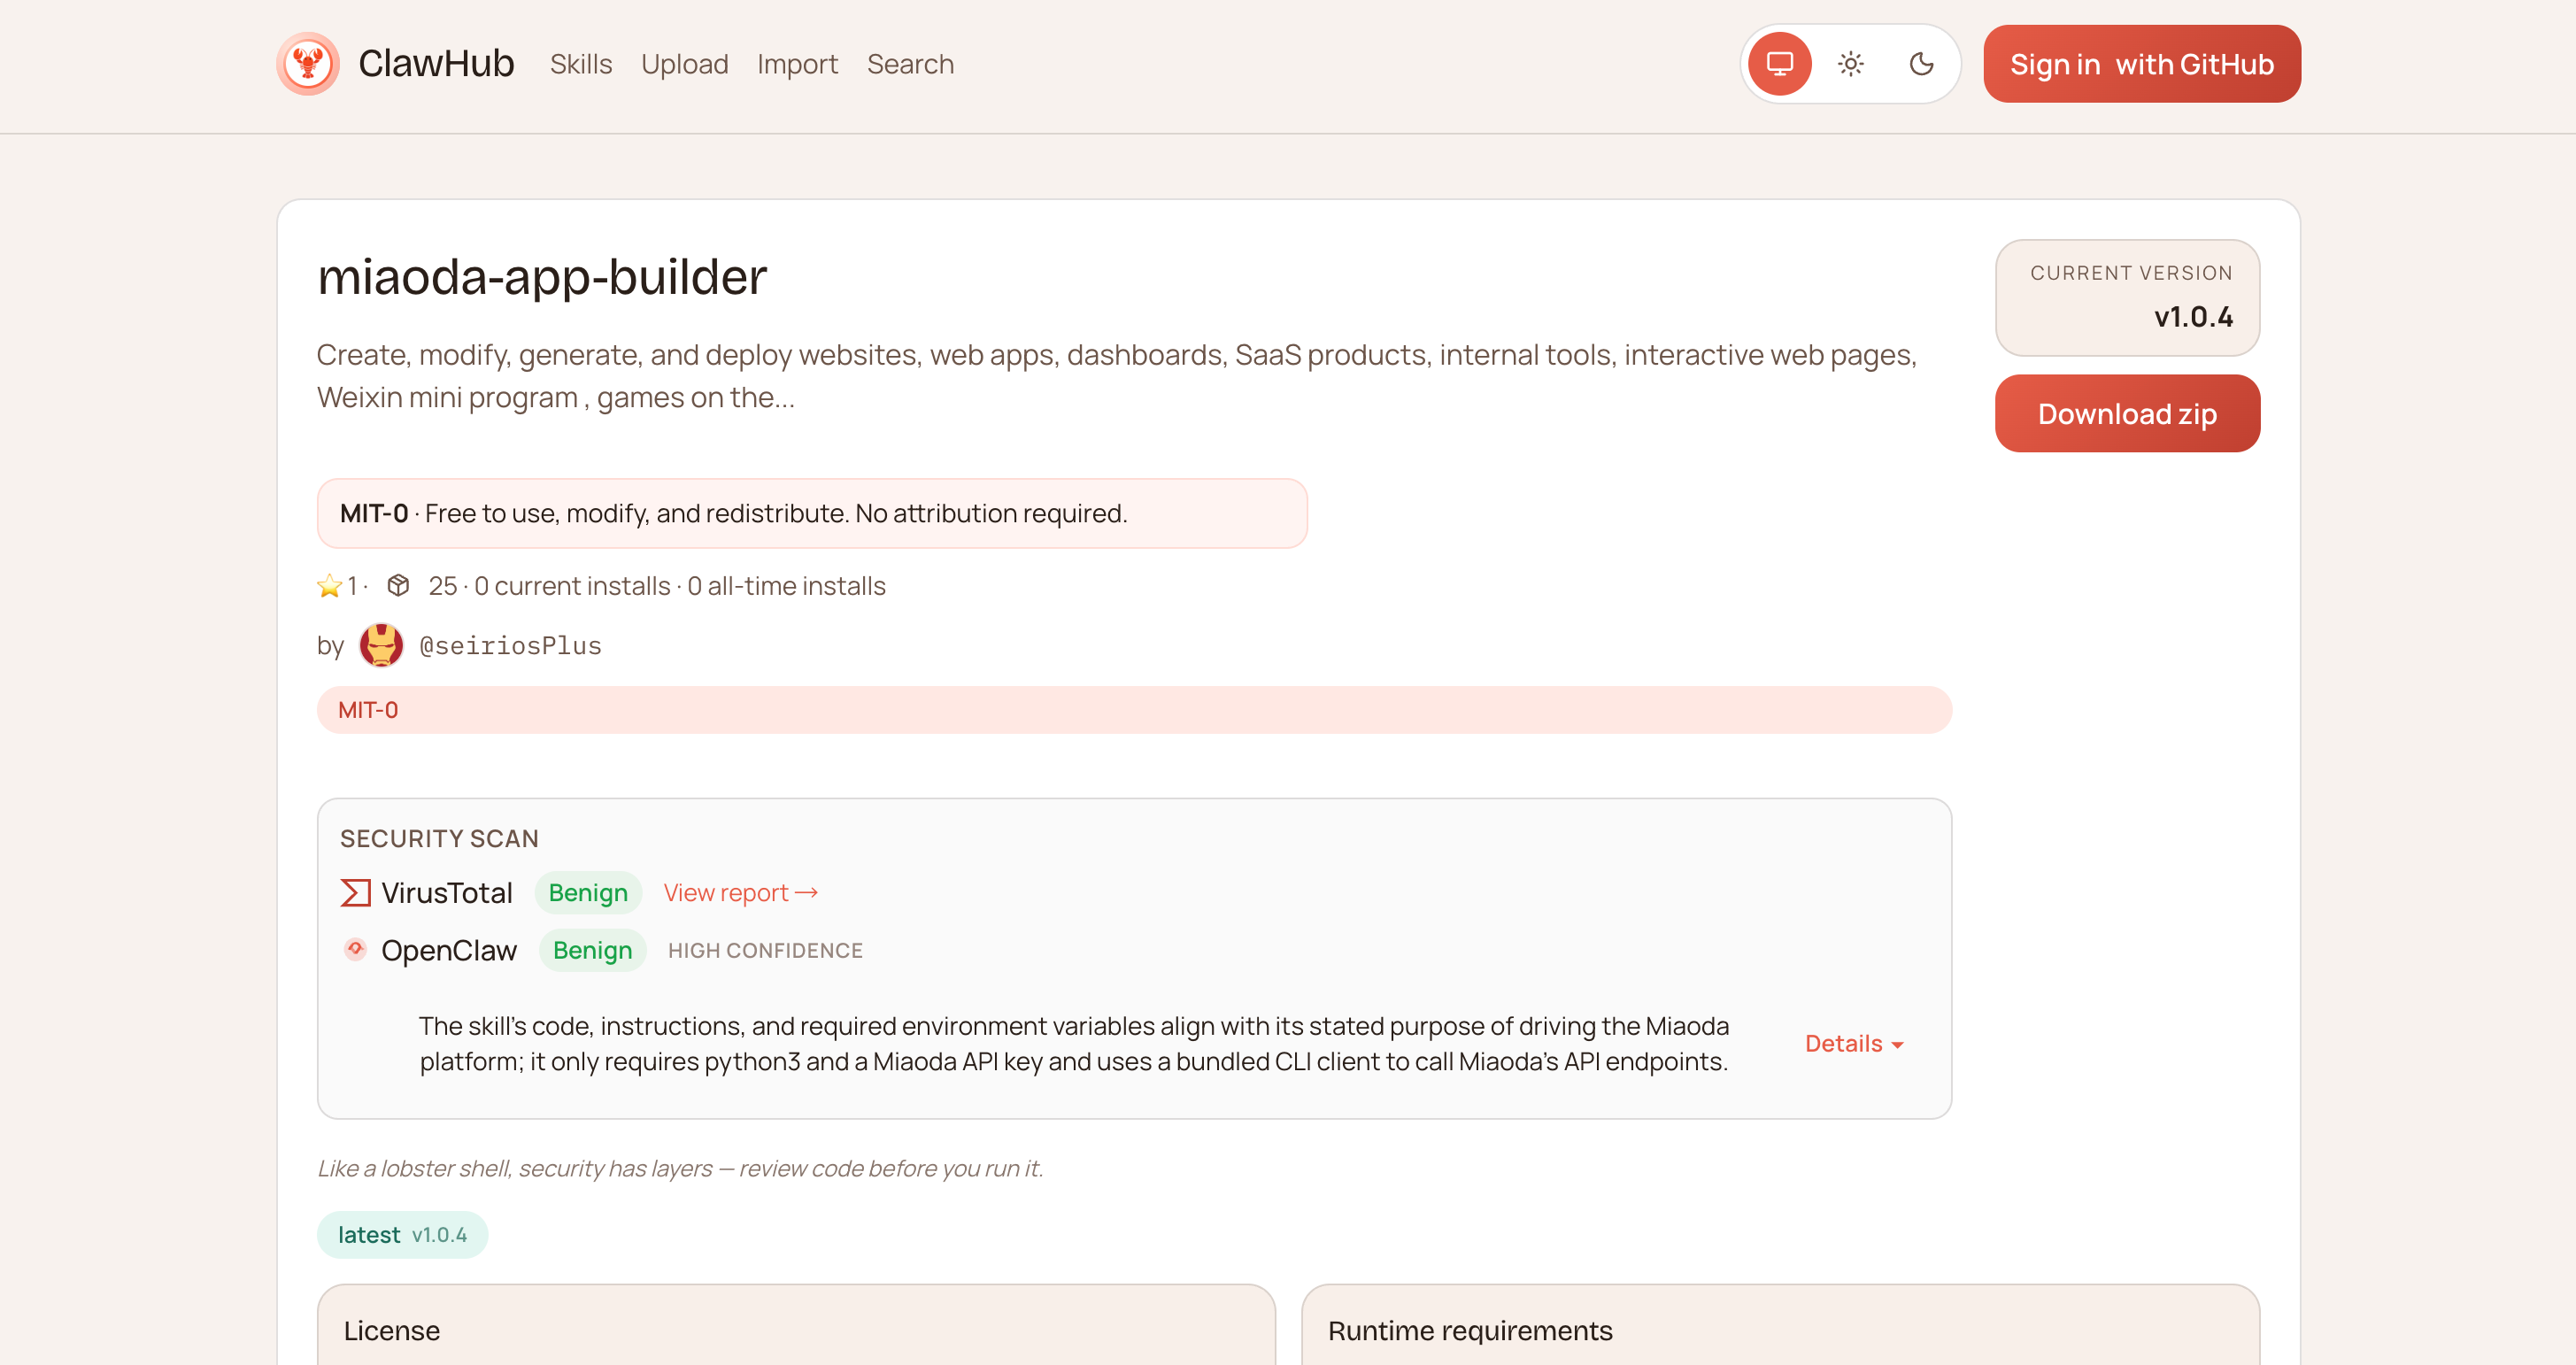Click the ClawHub lobster logo icon

(308, 64)
